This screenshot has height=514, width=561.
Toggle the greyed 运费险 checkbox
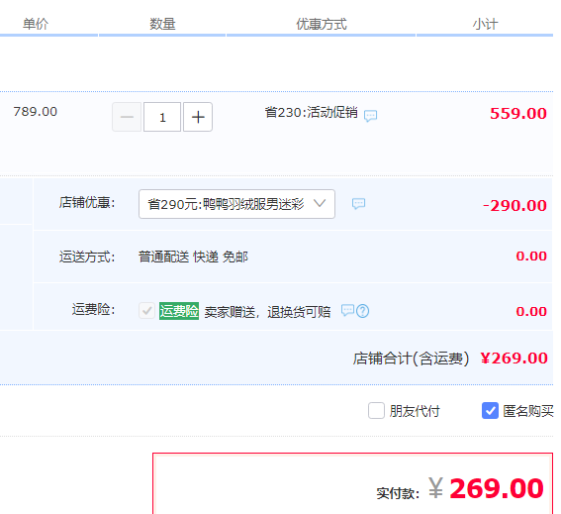click(146, 311)
